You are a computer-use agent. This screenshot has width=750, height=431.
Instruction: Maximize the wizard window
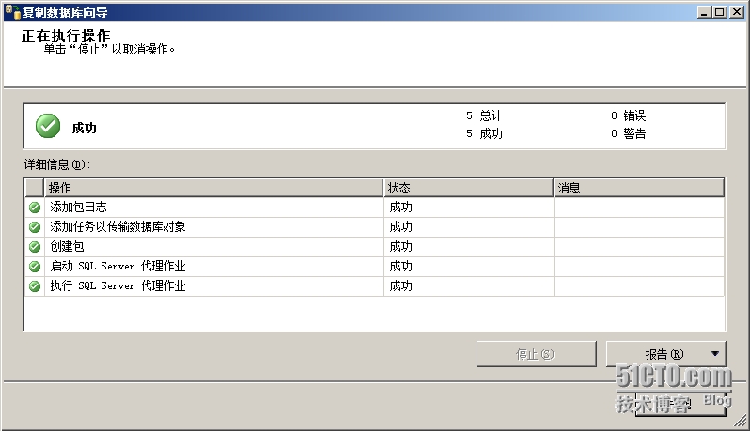[719, 12]
